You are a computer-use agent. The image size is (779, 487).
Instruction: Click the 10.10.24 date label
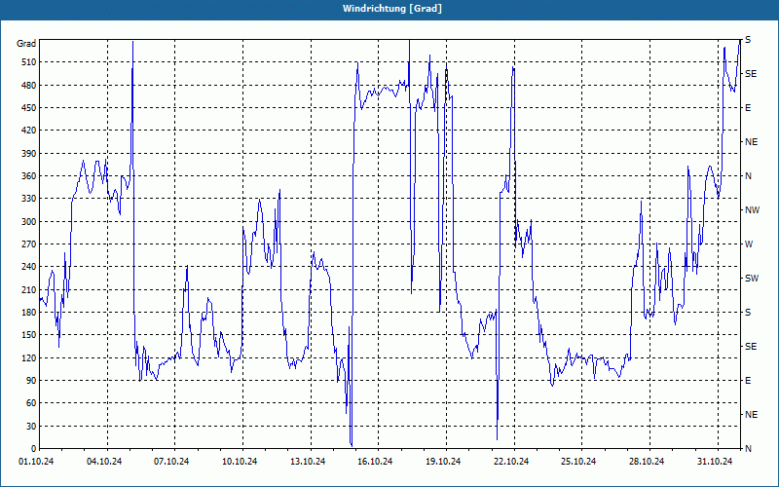pos(240,462)
